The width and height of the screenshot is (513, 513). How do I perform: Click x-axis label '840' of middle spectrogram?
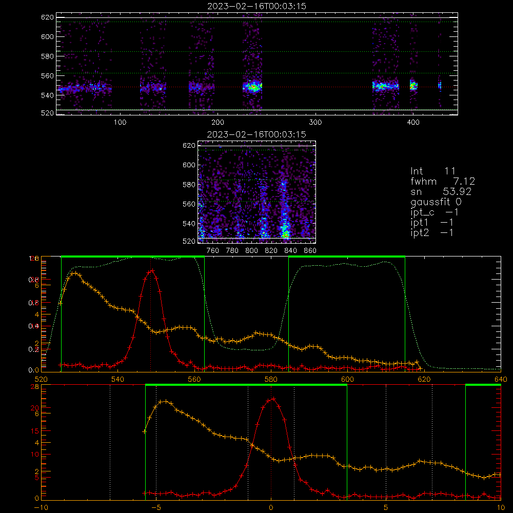[290, 251]
